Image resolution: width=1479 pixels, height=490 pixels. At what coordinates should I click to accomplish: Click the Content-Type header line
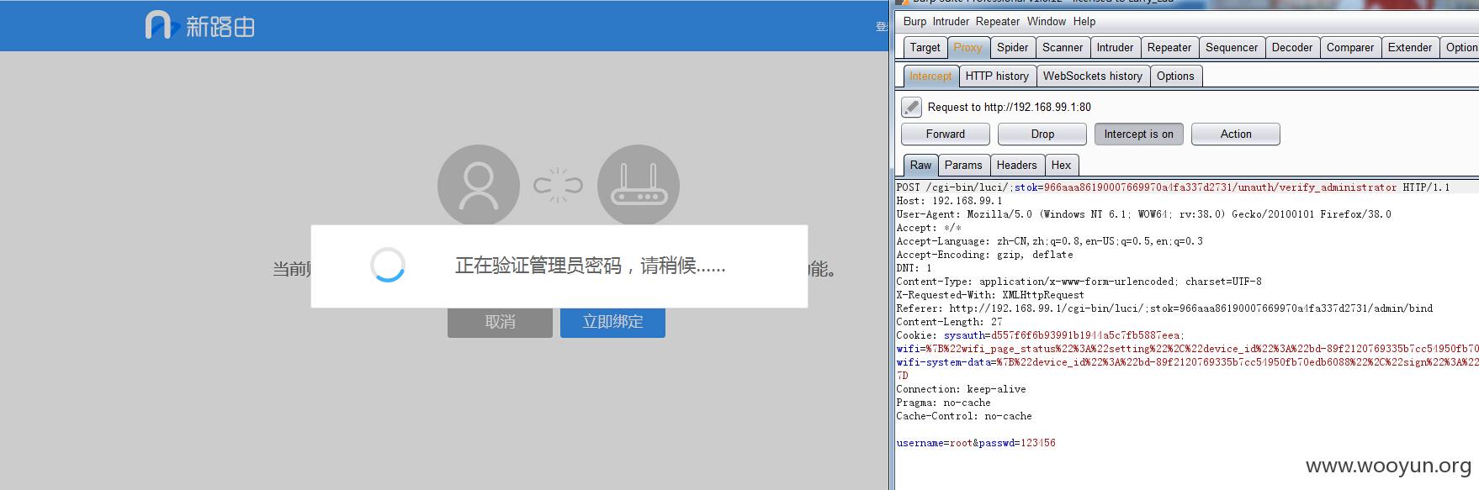[1079, 282]
